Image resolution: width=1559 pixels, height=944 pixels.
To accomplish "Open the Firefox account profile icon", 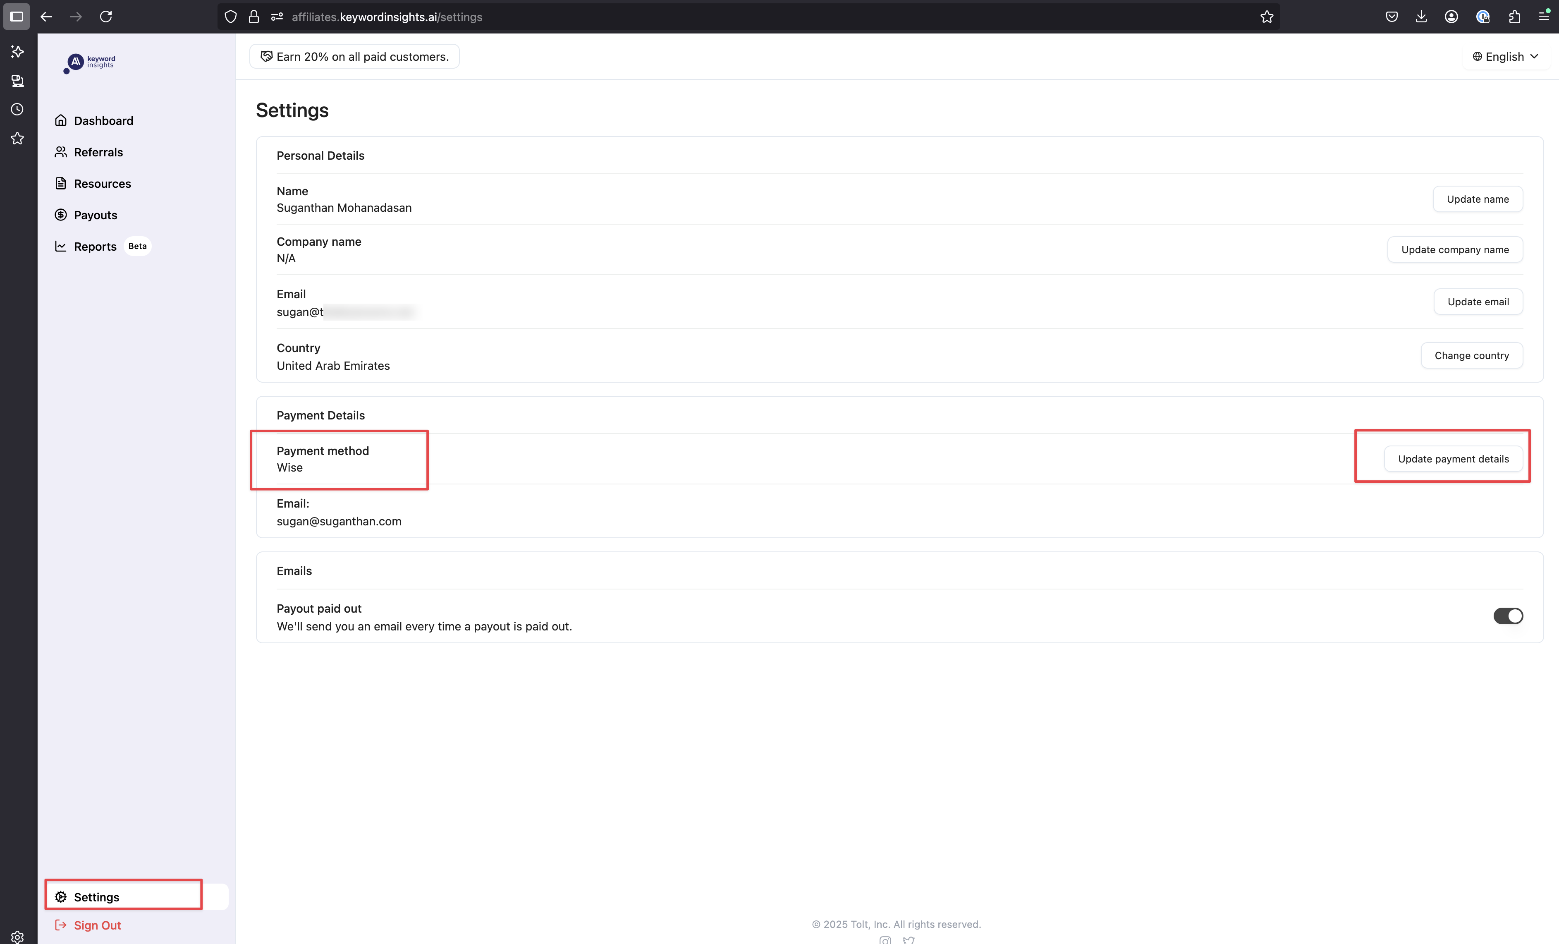I will click(1451, 17).
